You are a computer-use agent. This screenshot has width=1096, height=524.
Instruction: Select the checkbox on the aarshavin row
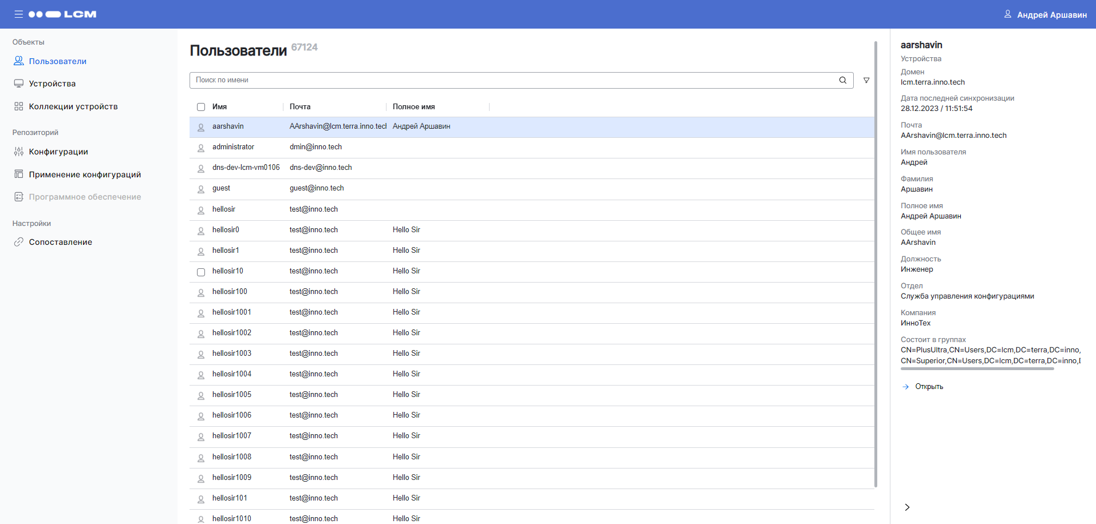pos(200,126)
